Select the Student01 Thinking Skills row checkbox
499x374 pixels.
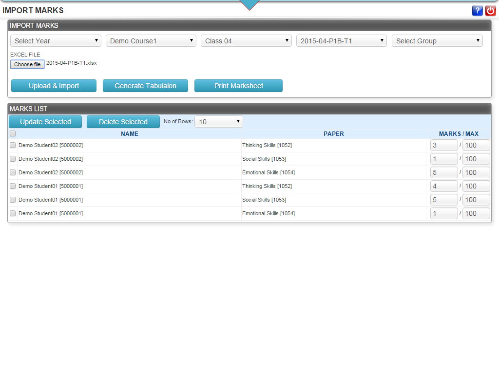click(x=13, y=187)
